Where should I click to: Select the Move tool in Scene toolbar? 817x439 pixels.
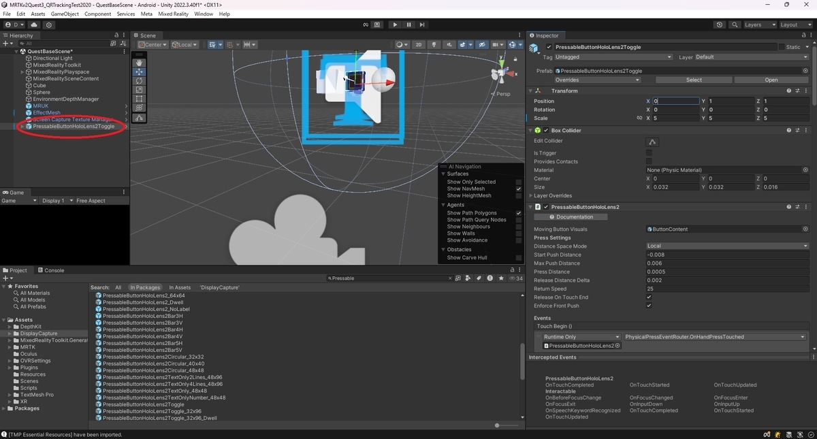(x=140, y=71)
